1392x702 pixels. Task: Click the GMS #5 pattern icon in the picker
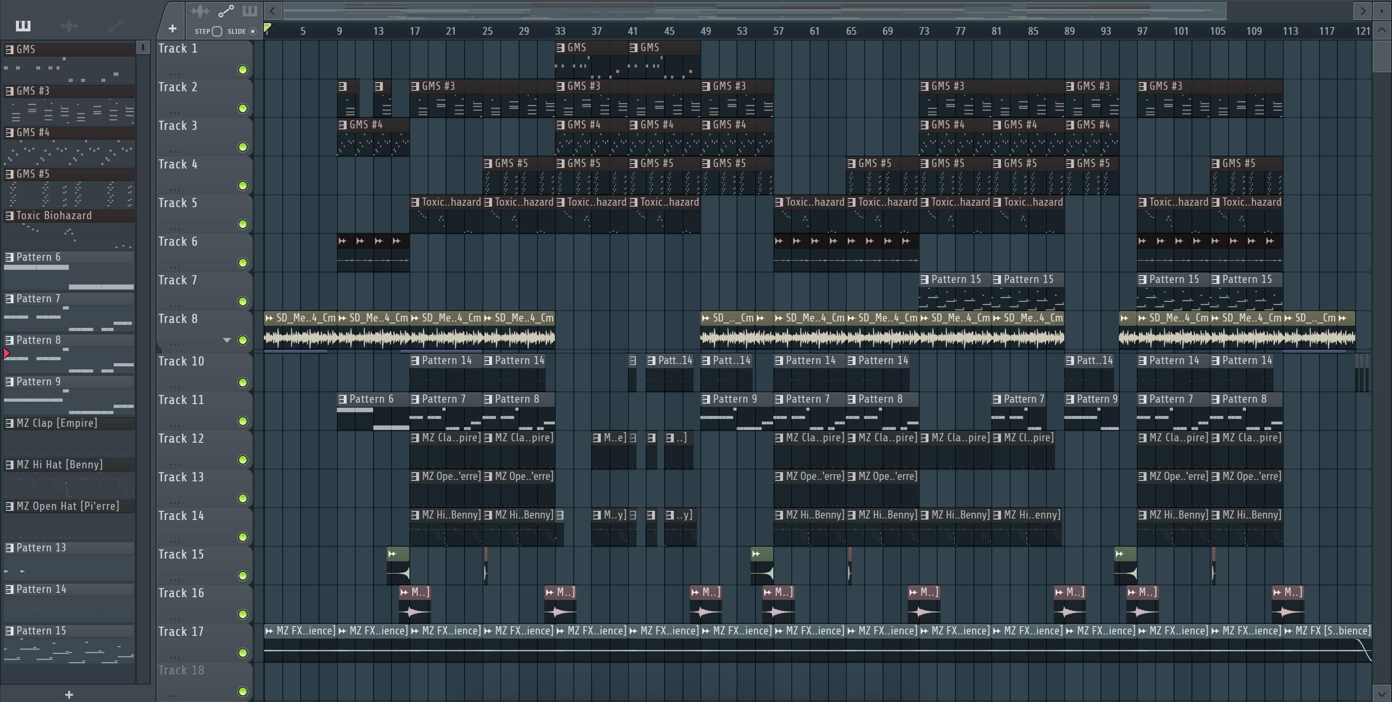click(9, 174)
